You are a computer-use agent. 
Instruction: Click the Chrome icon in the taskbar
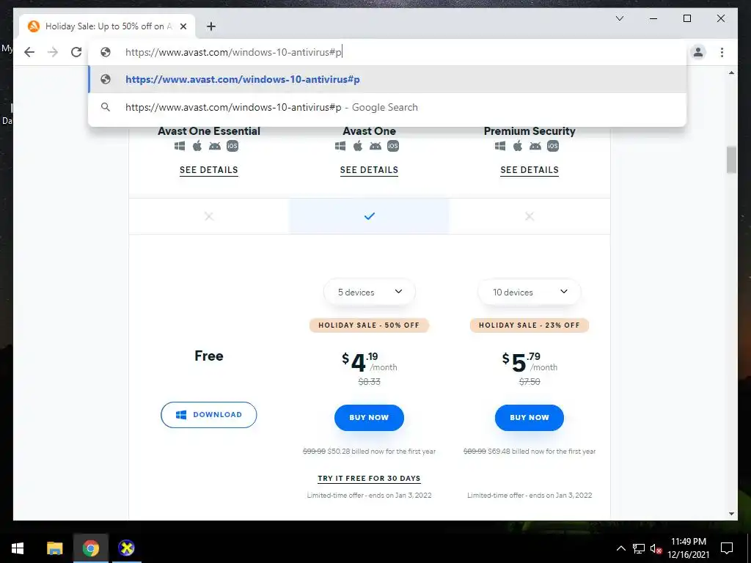tap(90, 548)
